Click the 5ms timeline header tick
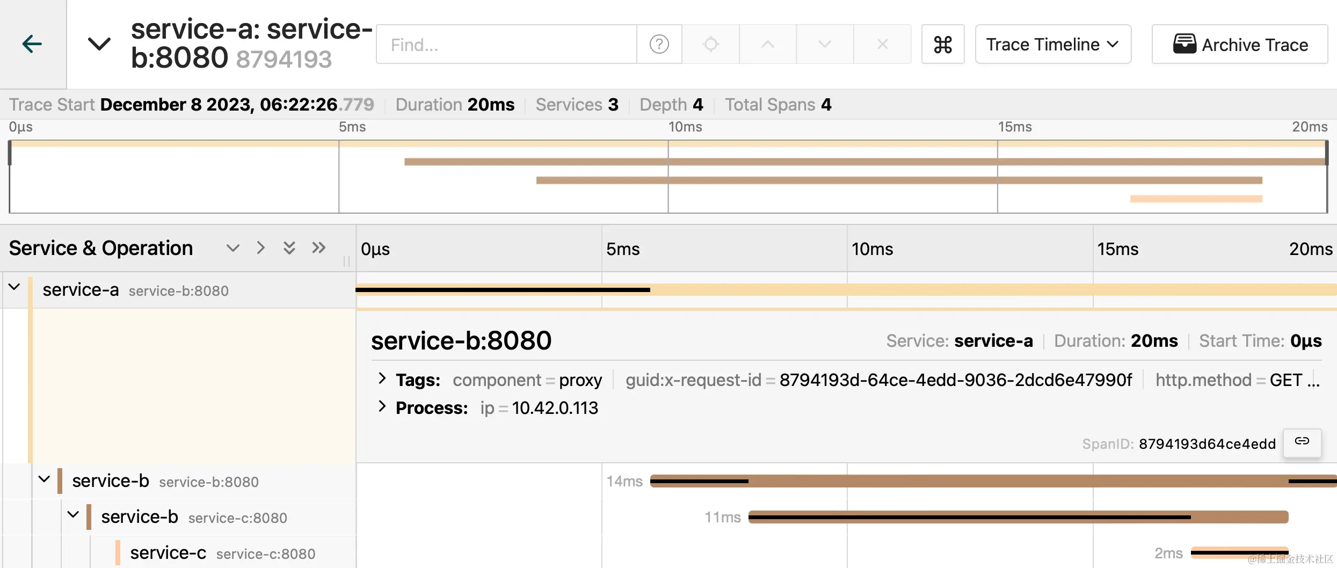This screenshot has height=568, width=1337. tap(623, 249)
